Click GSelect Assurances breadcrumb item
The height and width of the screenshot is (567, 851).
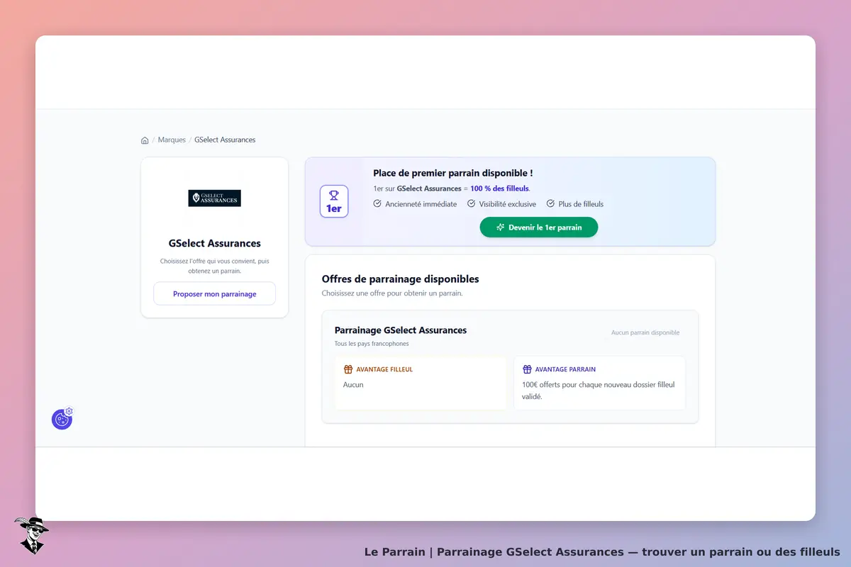click(x=225, y=140)
